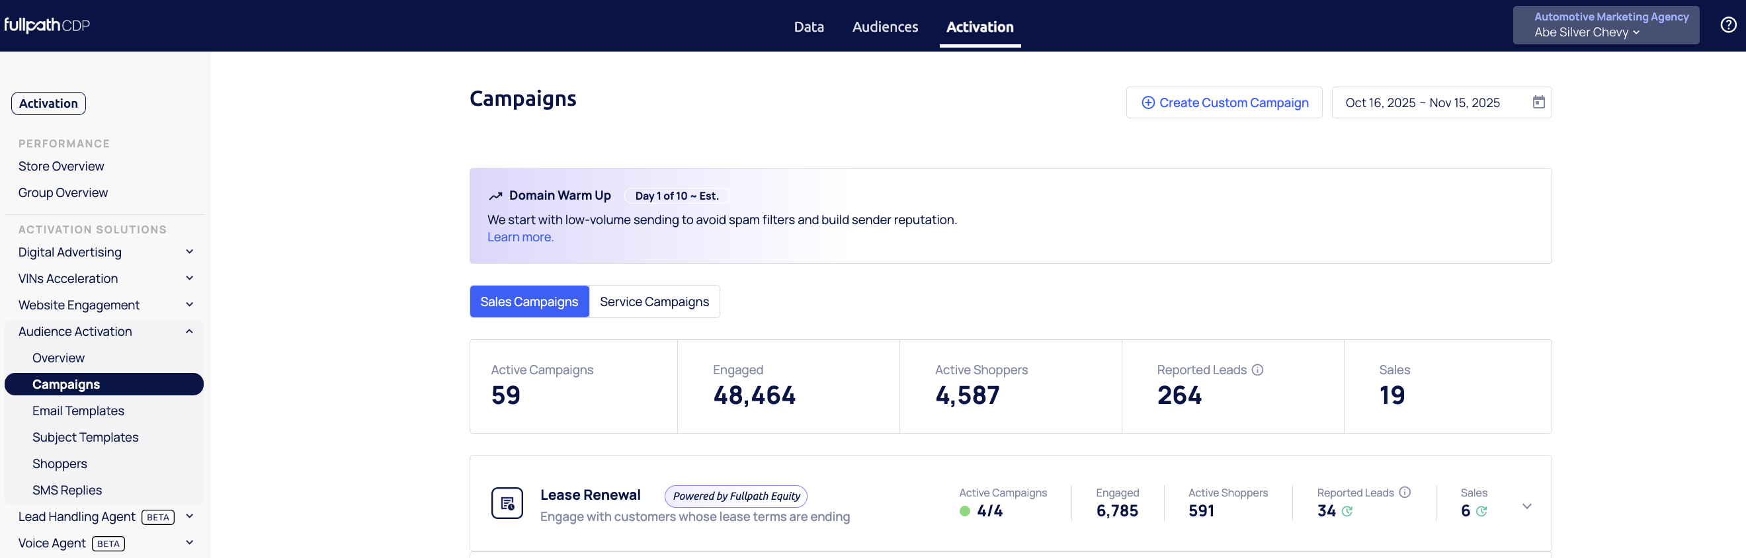Click the Lease Renewal campaign icon
Viewport: 1746px width, 558px height.
point(507,503)
